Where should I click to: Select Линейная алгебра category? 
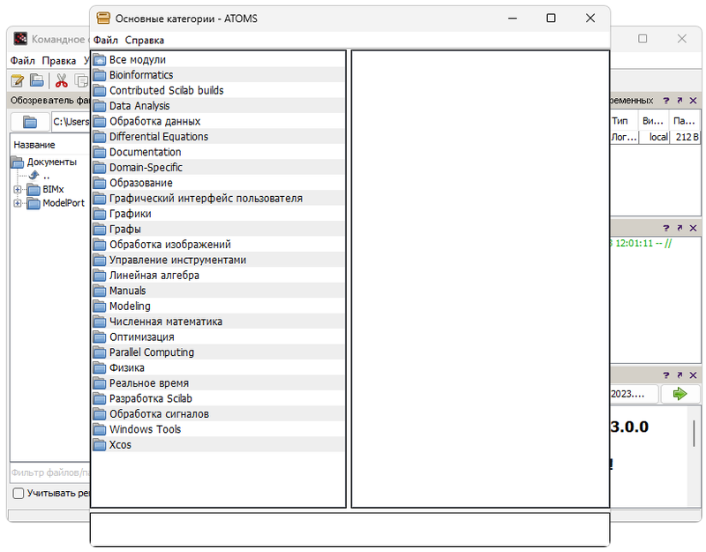tap(218, 275)
